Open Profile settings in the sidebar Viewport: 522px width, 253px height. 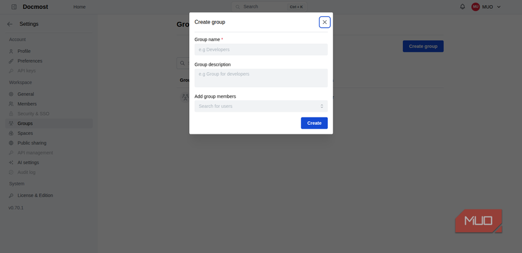tap(24, 51)
